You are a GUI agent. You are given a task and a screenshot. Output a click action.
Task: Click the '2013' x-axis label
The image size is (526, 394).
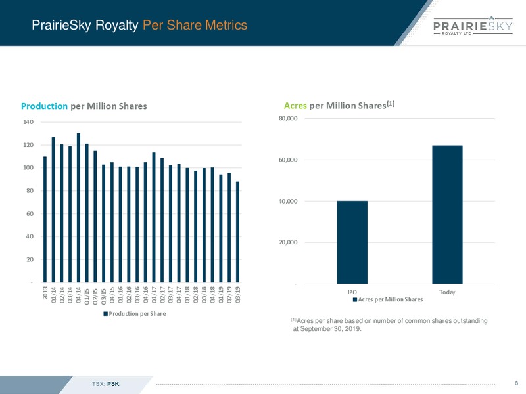click(x=45, y=293)
